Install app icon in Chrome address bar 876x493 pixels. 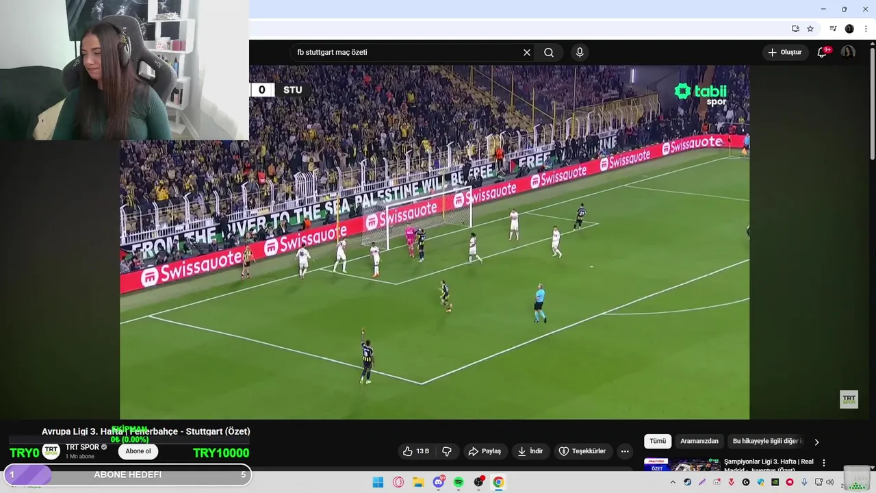click(795, 29)
